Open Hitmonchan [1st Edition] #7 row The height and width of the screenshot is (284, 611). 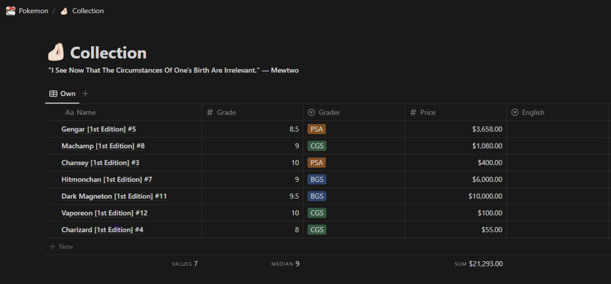[x=107, y=179]
